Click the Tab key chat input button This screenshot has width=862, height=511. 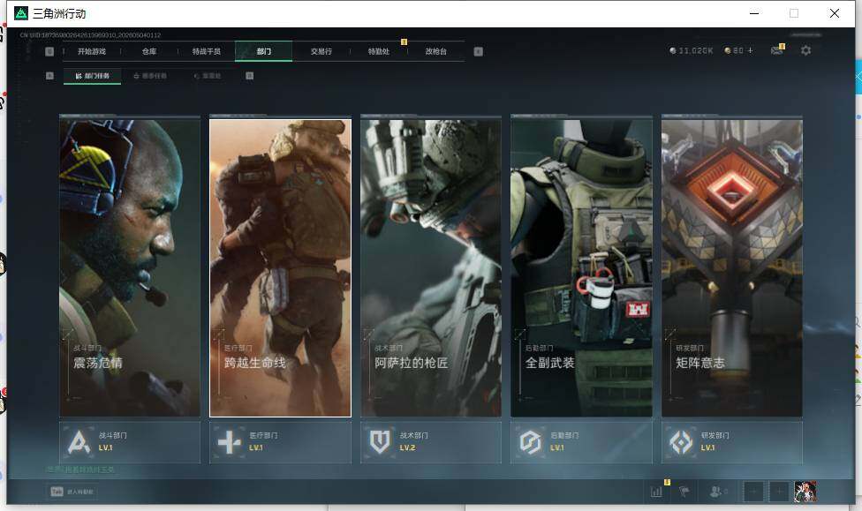click(x=72, y=492)
